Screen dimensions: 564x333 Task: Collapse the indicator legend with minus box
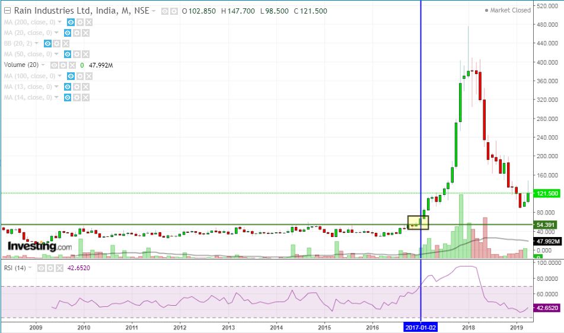click(7, 11)
